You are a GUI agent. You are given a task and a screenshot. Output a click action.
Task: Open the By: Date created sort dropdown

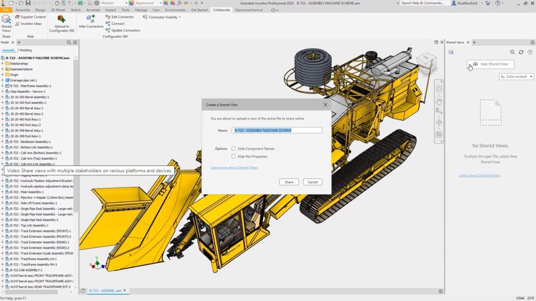[x=516, y=76]
